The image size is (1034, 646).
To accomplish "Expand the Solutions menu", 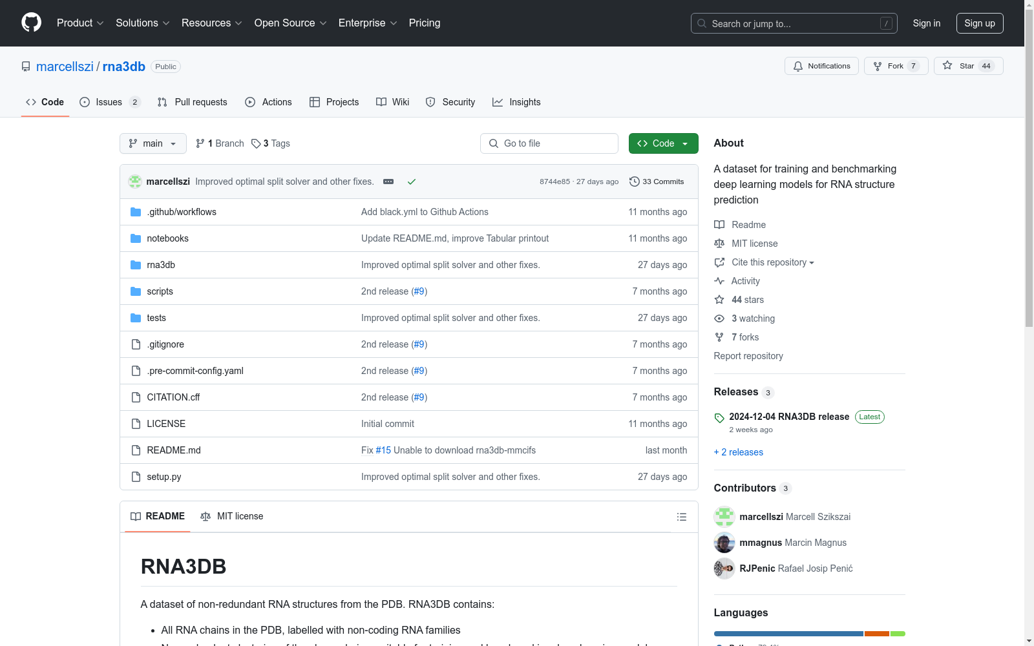I will coord(143,23).
